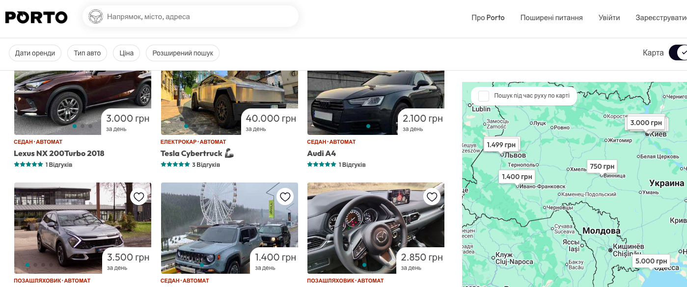Screen dimensions: 687x287
Task: Click the steering wheel icon in search bar
Action: tap(95, 17)
